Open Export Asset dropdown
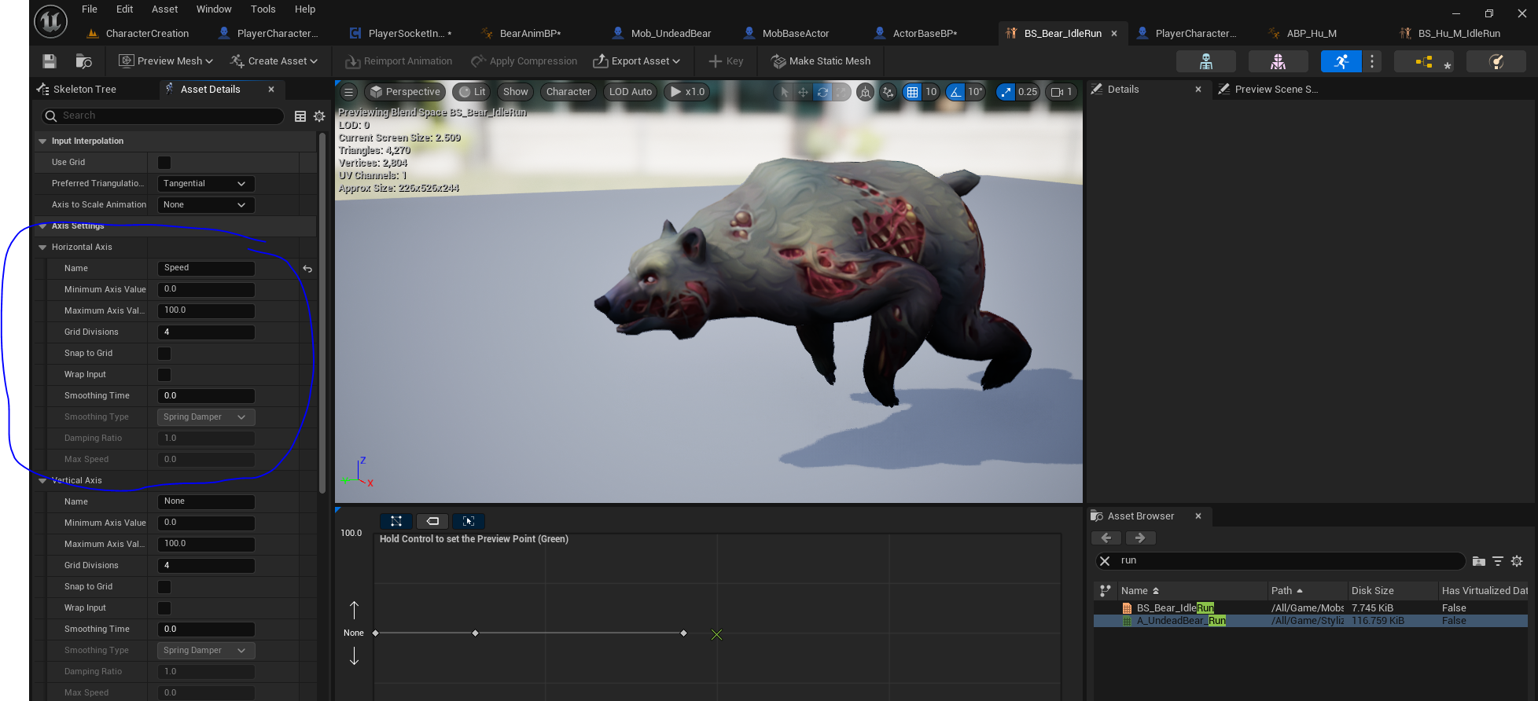This screenshot has width=1538, height=701. [x=636, y=61]
